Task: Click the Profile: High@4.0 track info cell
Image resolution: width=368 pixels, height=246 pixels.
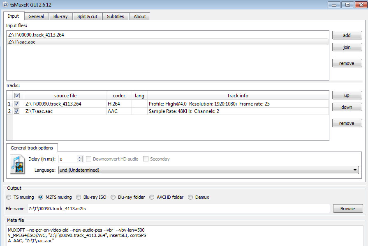Action: pyautogui.click(x=238, y=103)
